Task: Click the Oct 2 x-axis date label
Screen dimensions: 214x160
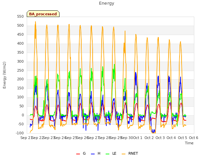Action: point(149,138)
